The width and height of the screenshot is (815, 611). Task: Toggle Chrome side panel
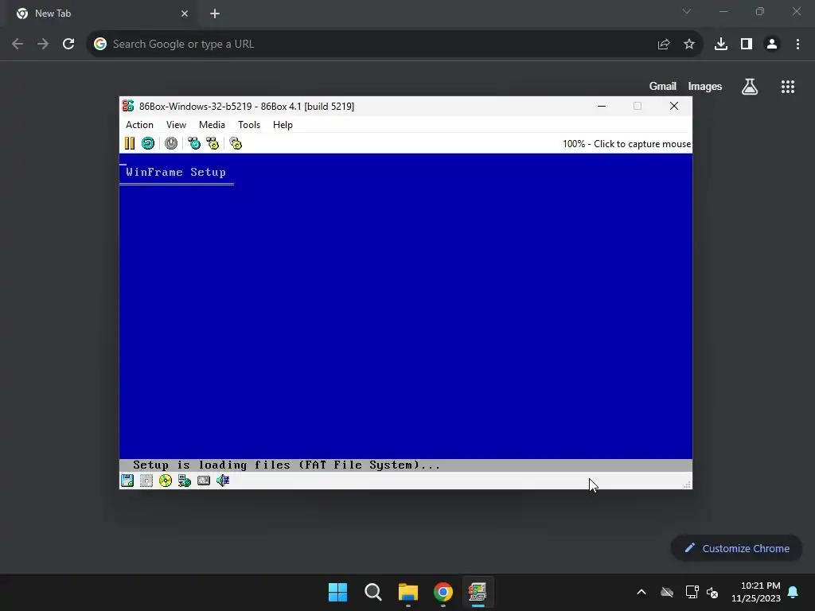pos(747,45)
